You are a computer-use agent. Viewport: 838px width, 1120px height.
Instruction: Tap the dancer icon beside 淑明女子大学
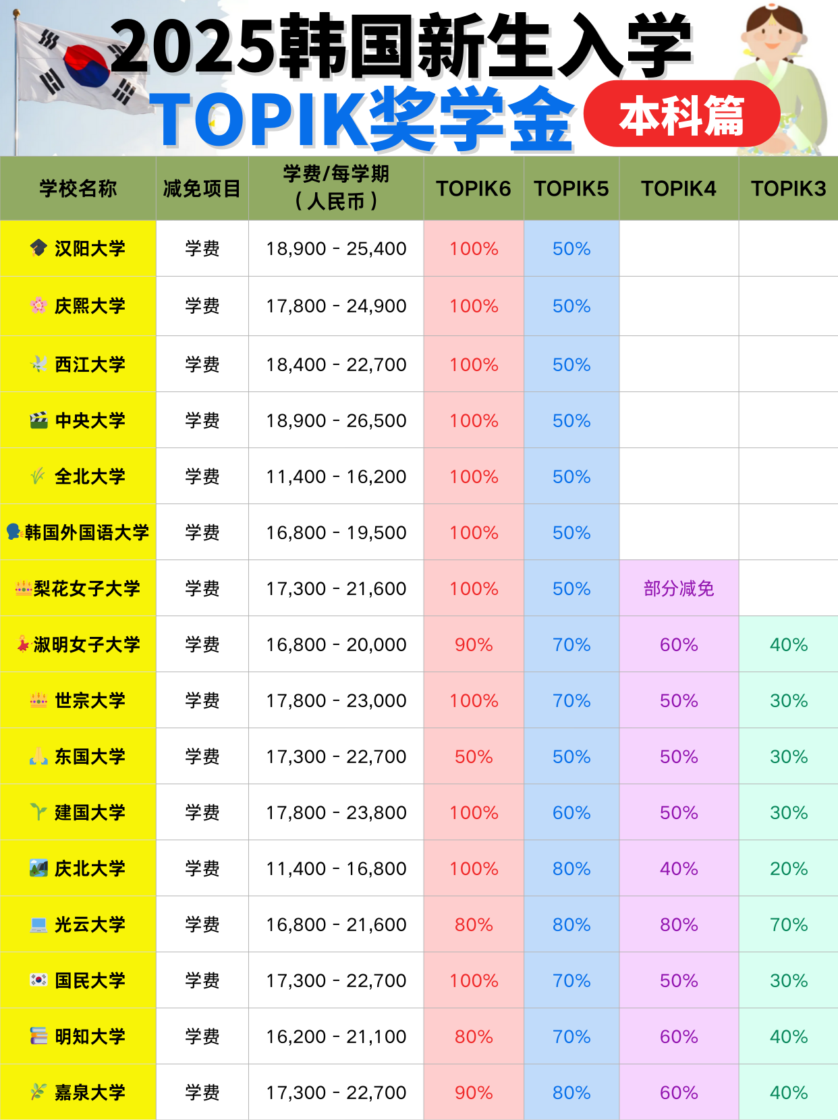coord(24,644)
